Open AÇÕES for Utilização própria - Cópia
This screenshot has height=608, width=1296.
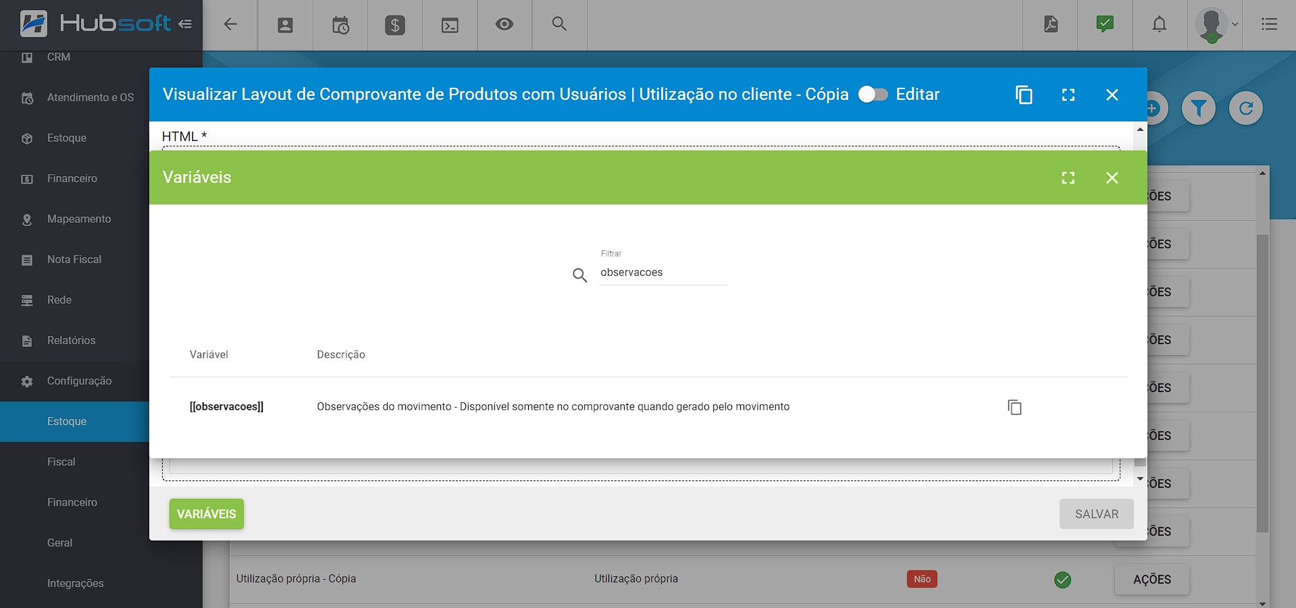pyautogui.click(x=1152, y=579)
